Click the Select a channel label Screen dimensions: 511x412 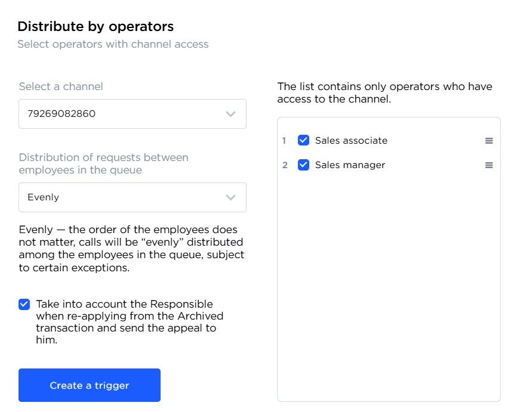click(x=61, y=86)
